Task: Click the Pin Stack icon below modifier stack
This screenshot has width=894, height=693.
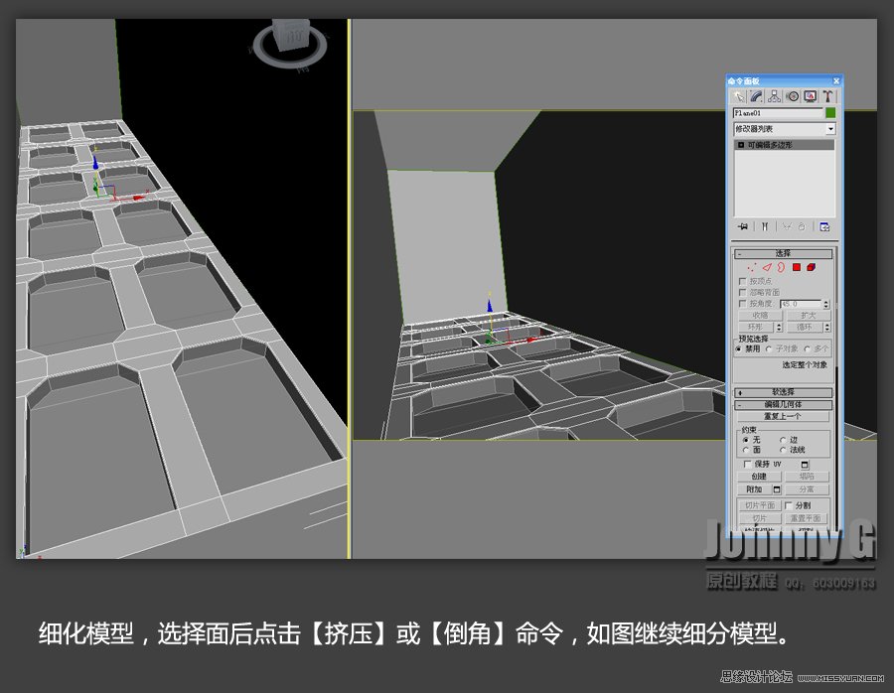Action: click(742, 224)
